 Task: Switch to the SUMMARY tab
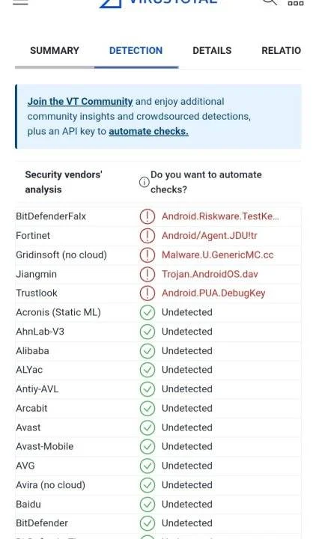pyautogui.click(x=55, y=51)
